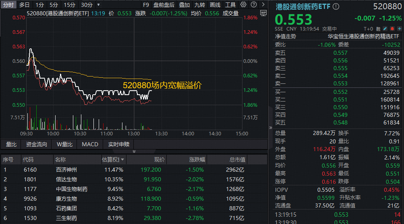Click the 估算权重 column sort arrow
The width and height of the screenshot is (404, 224).
click(122, 160)
